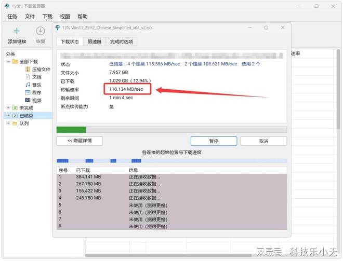Select unused connection row number 5
This screenshot has width=343, height=261.
click(171, 205)
